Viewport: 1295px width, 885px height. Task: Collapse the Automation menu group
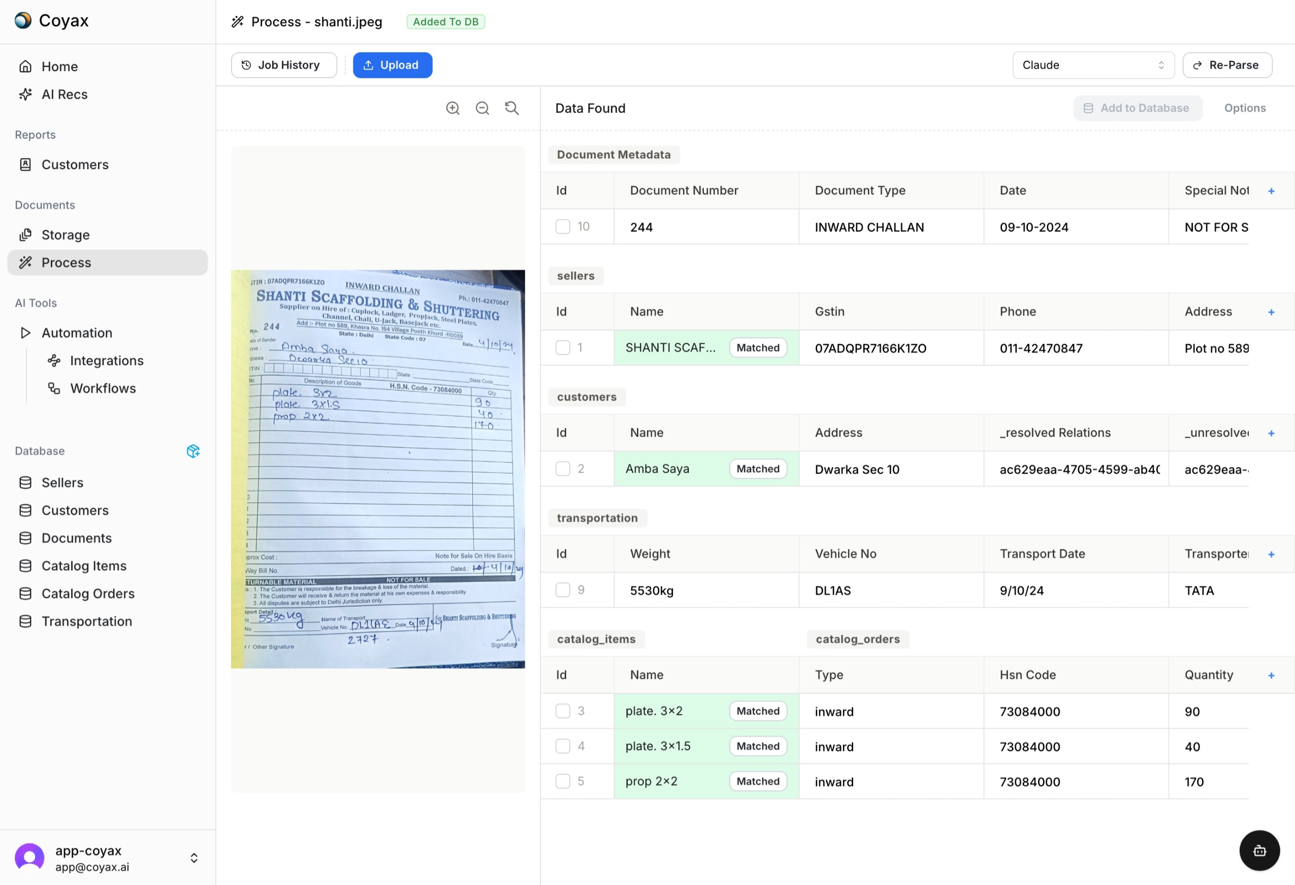(25, 333)
